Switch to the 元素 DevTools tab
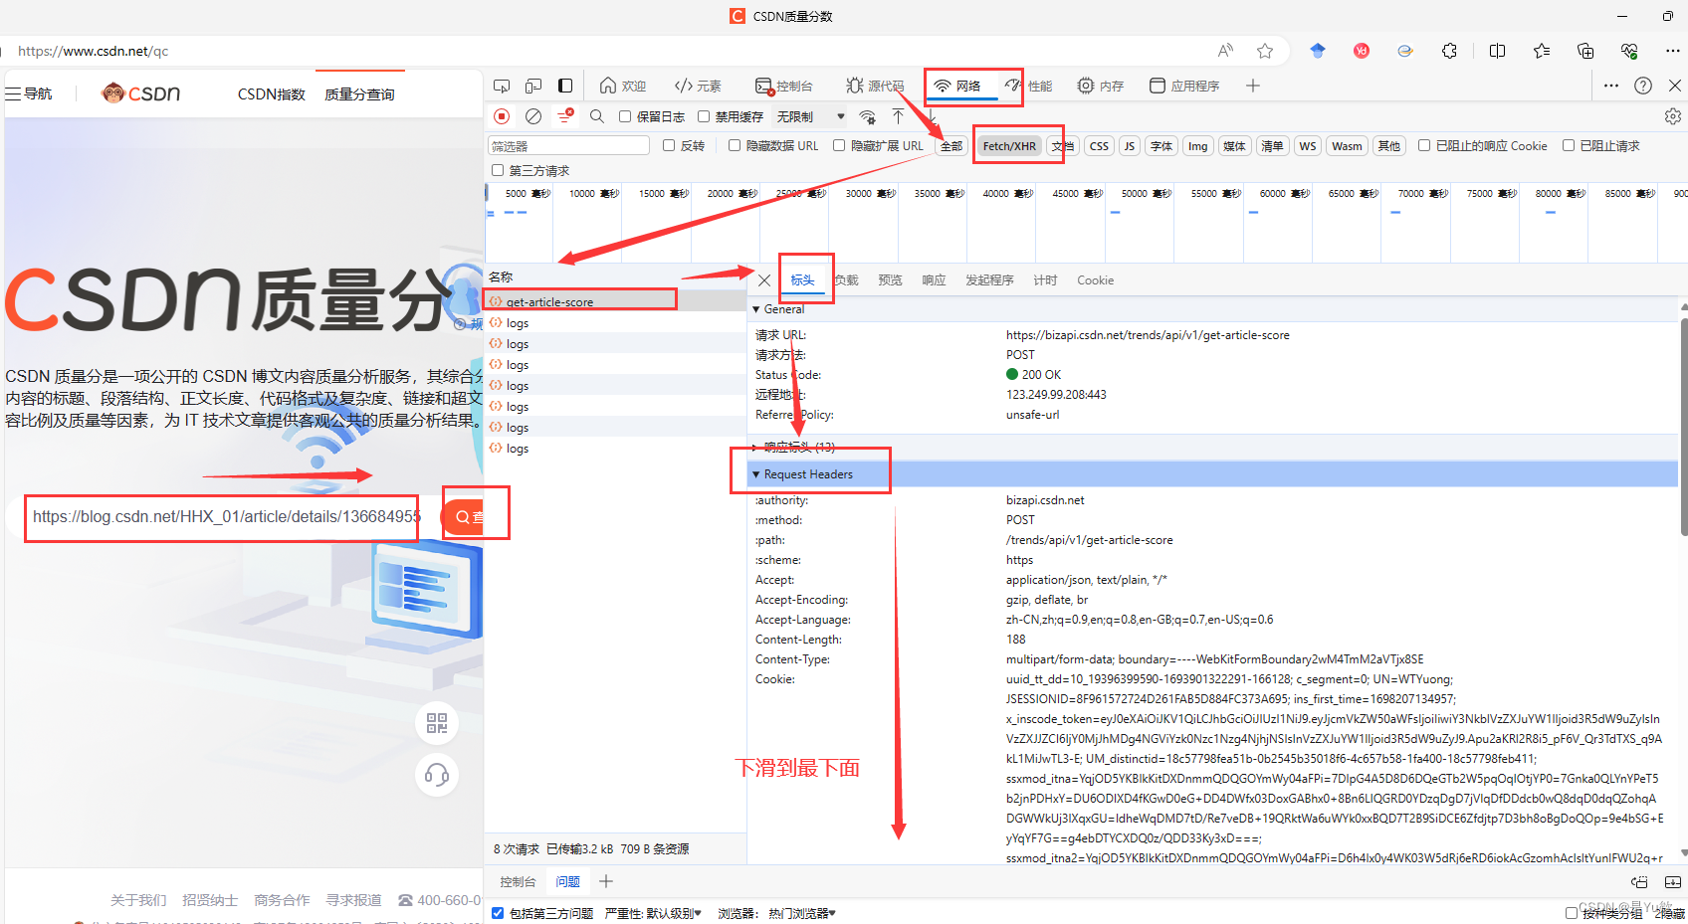Viewport: 1688px width, 924px height. click(x=698, y=86)
